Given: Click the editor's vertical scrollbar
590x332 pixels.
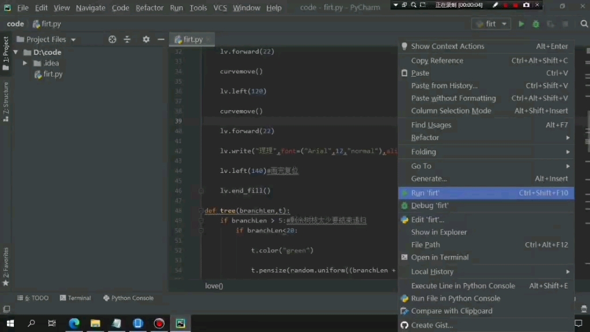Looking at the screenshot, I should tap(586, 144).
